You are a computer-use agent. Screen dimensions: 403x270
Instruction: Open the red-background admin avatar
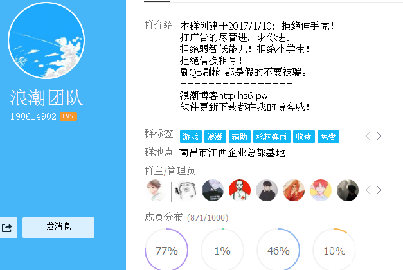tap(240, 190)
